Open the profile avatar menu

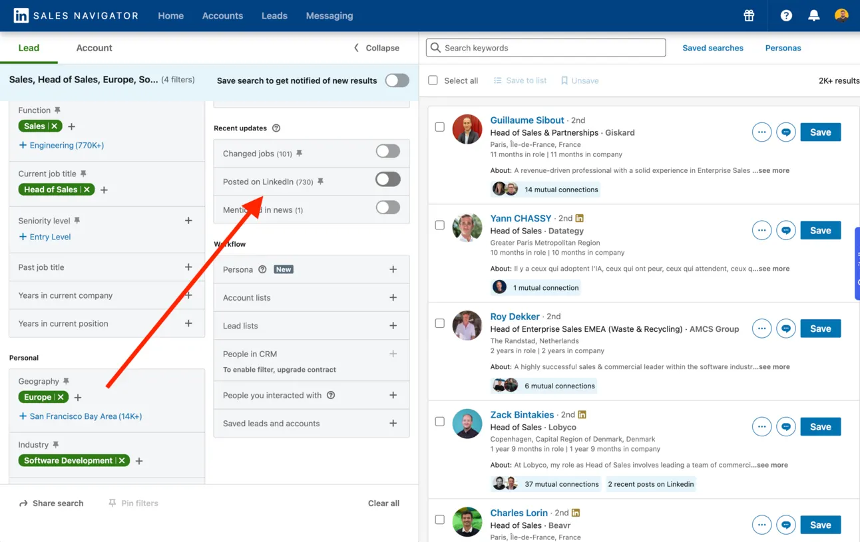pyautogui.click(x=841, y=15)
